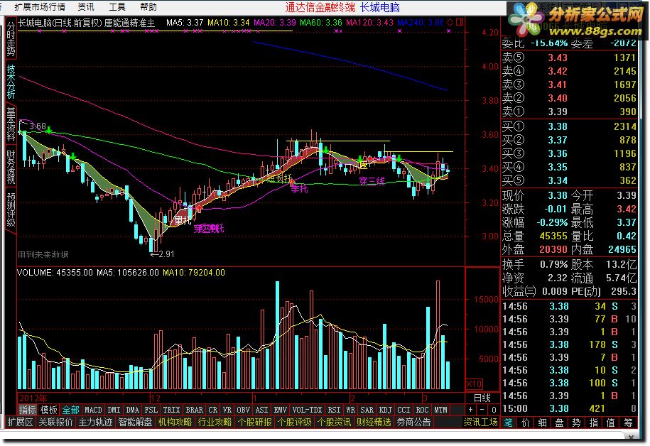Open 个股研报

click(254, 423)
